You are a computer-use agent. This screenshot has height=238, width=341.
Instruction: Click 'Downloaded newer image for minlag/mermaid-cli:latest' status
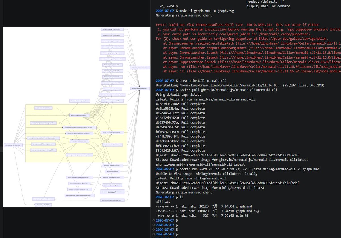[x=210, y=188]
